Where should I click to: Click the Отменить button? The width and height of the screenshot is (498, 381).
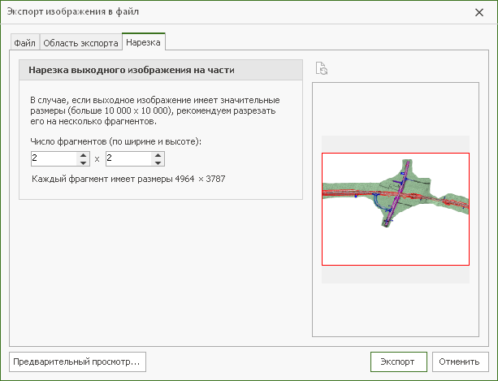(x=460, y=362)
